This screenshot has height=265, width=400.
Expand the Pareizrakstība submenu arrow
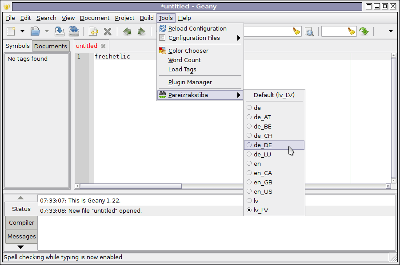[x=239, y=95]
